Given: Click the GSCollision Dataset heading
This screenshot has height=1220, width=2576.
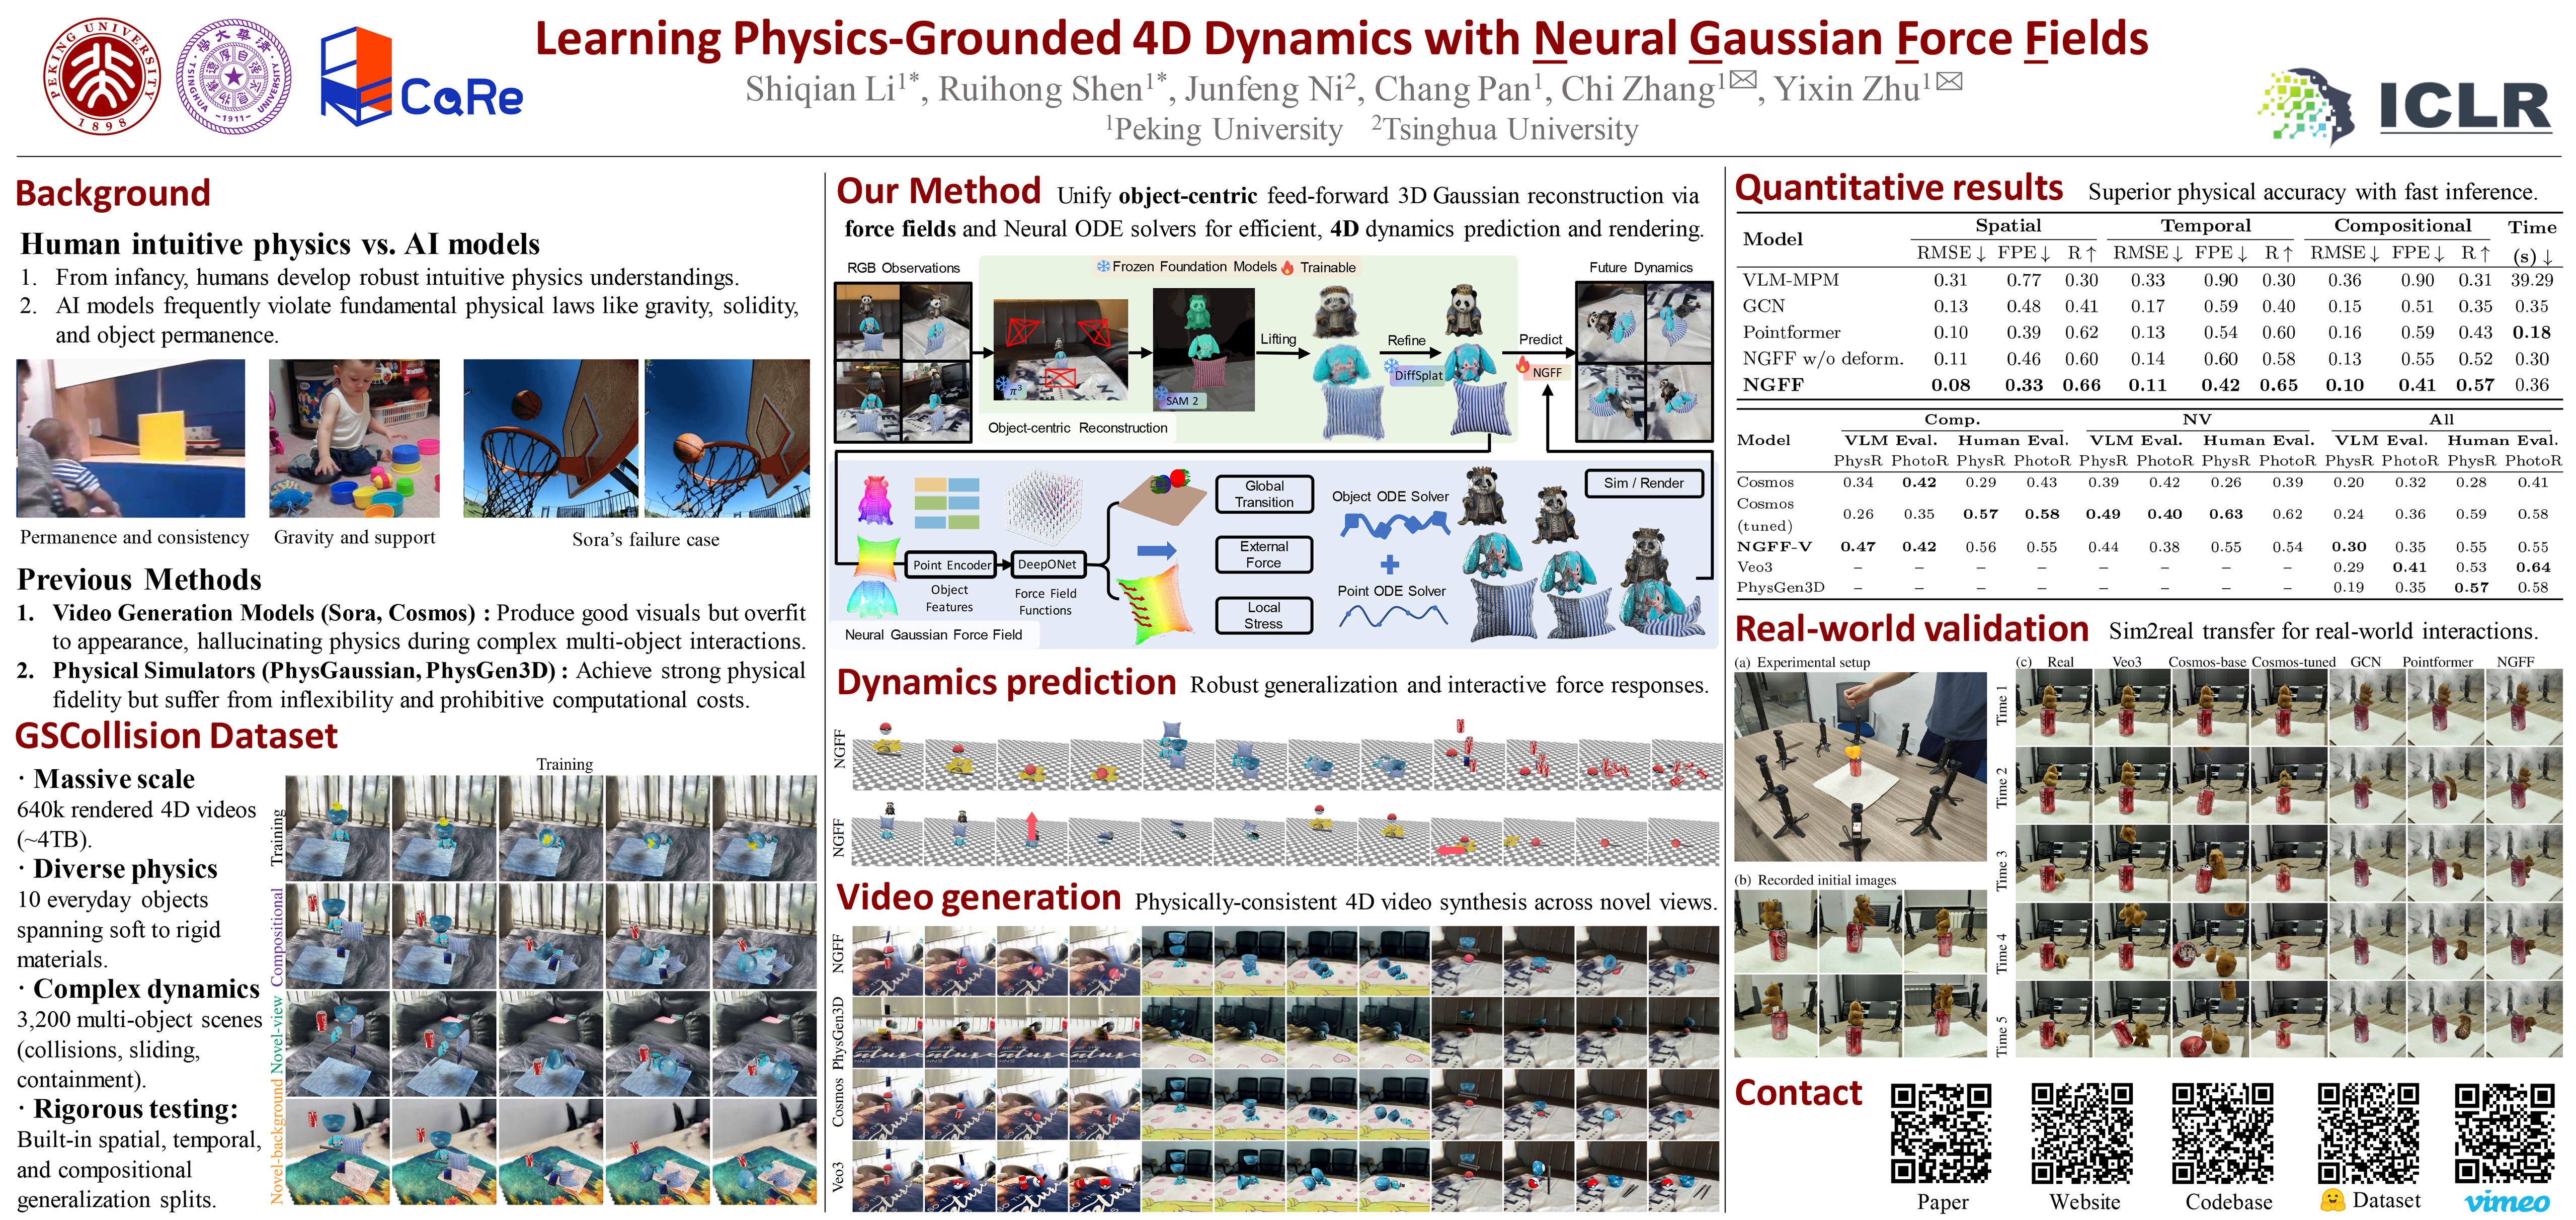Looking at the screenshot, I should pos(176,736).
